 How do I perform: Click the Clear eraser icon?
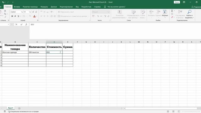[172, 17]
